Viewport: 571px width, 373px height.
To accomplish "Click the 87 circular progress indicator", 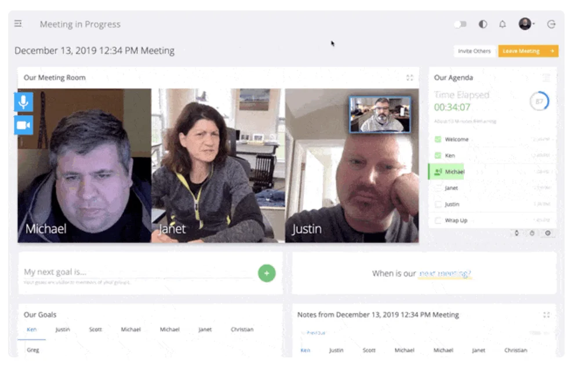I will point(539,101).
